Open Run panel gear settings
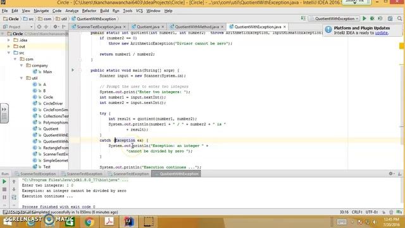Screen dimensions: 405x228 [x=391, y=174]
